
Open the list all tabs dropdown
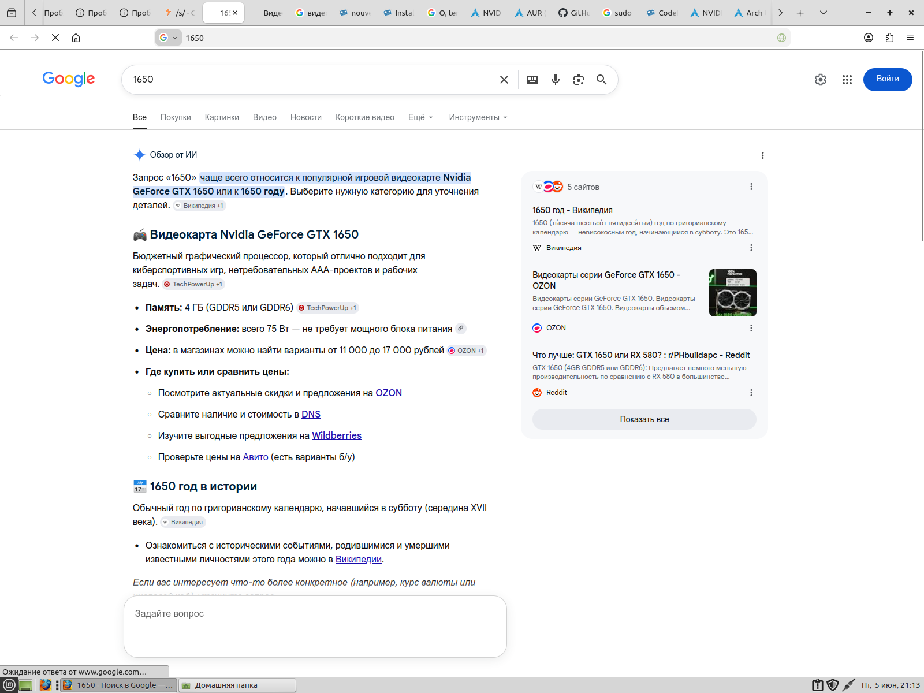pos(824,13)
